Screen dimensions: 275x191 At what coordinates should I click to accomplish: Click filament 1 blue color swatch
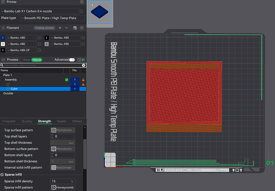3,38
